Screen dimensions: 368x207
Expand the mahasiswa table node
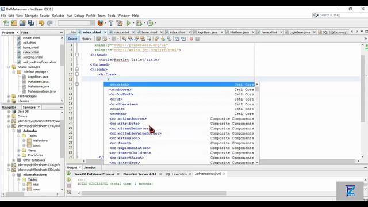[24, 140]
